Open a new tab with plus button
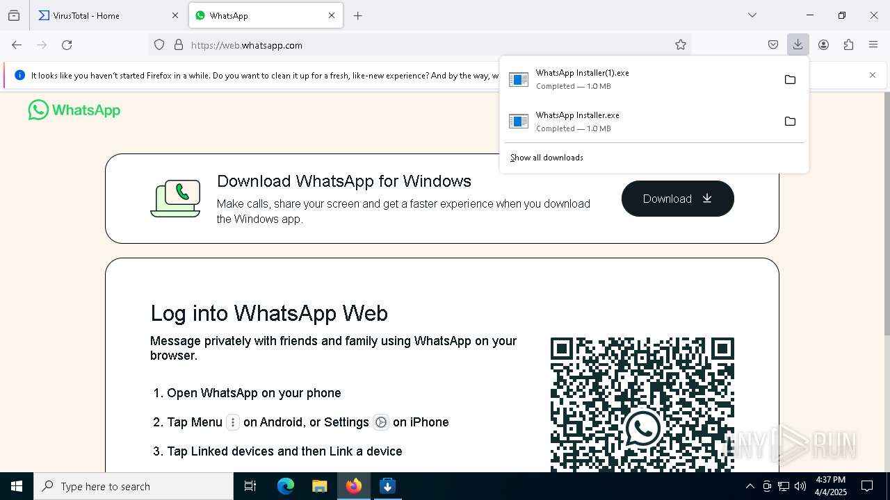890x500 pixels. click(x=357, y=15)
